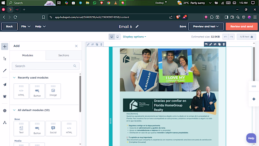Edit the image module with the pencil icon on the dark toolbar

tap(211, 44)
